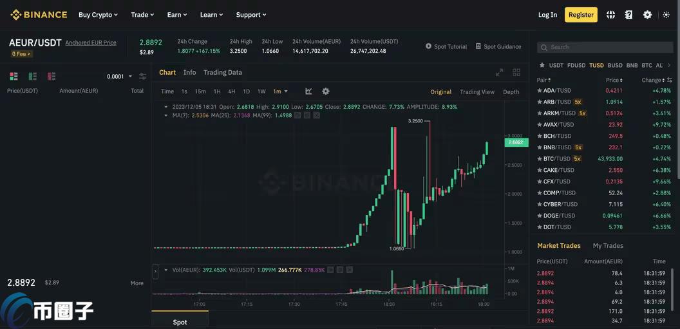The width and height of the screenshot is (680, 329).
Task: Click the yellow Register button
Action: [x=581, y=15]
